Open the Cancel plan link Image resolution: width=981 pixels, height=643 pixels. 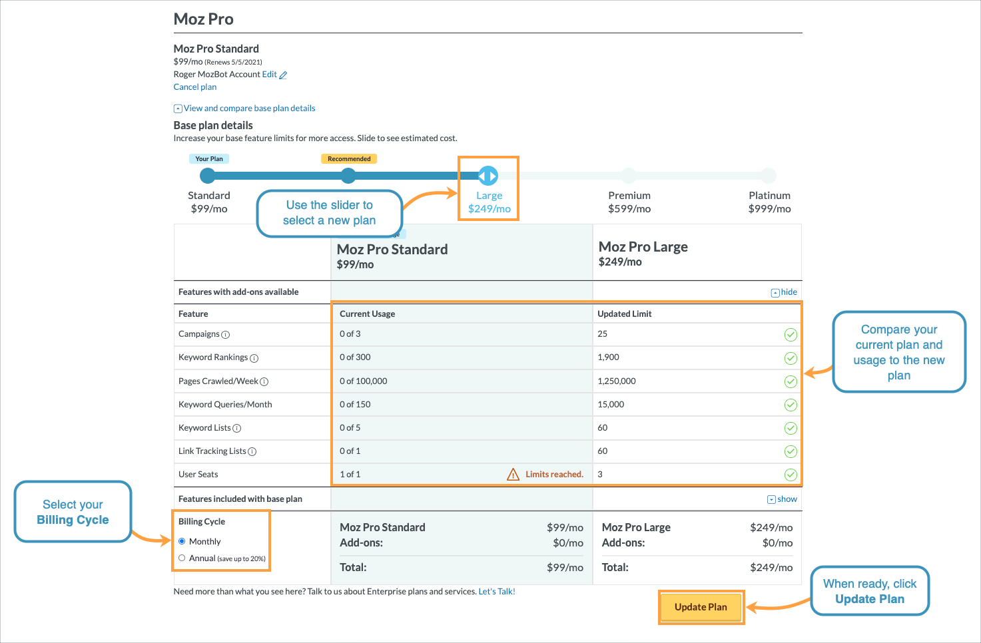pyautogui.click(x=194, y=87)
